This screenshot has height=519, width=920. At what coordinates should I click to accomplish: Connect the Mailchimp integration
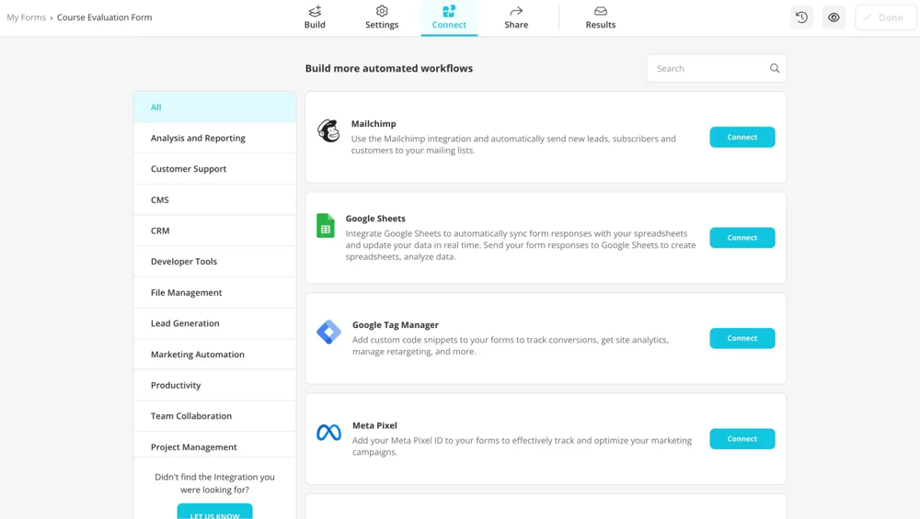(x=742, y=137)
